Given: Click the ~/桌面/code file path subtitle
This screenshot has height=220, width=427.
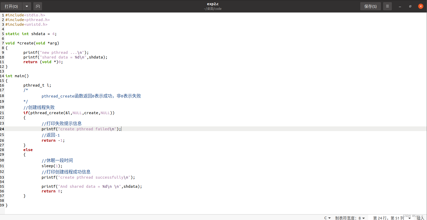Looking at the screenshot, I should [x=213, y=9].
